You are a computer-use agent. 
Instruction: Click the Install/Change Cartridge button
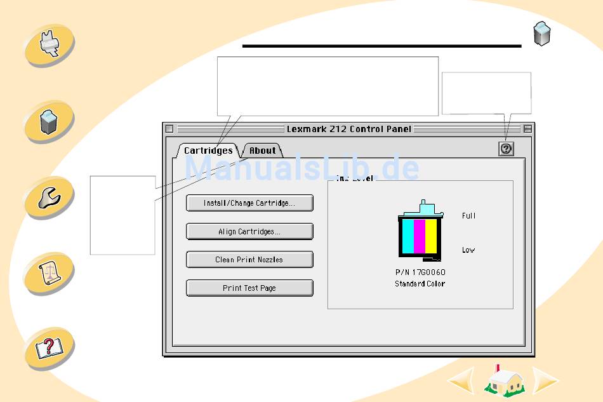[249, 203]
